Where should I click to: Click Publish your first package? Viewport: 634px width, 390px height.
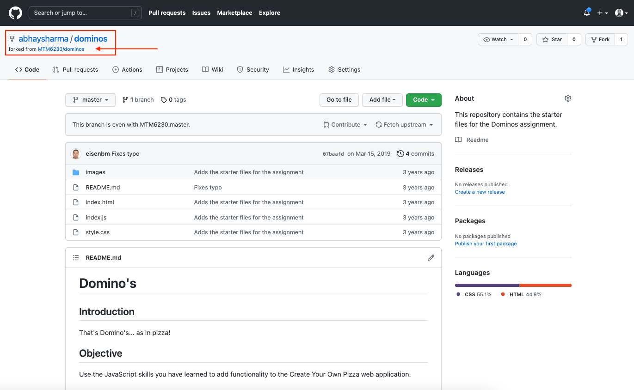[x=486, y=244]
